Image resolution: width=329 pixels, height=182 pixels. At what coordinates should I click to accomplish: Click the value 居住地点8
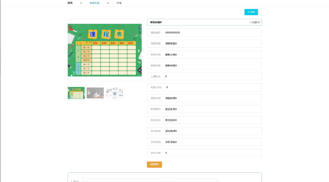pos(171,131)
